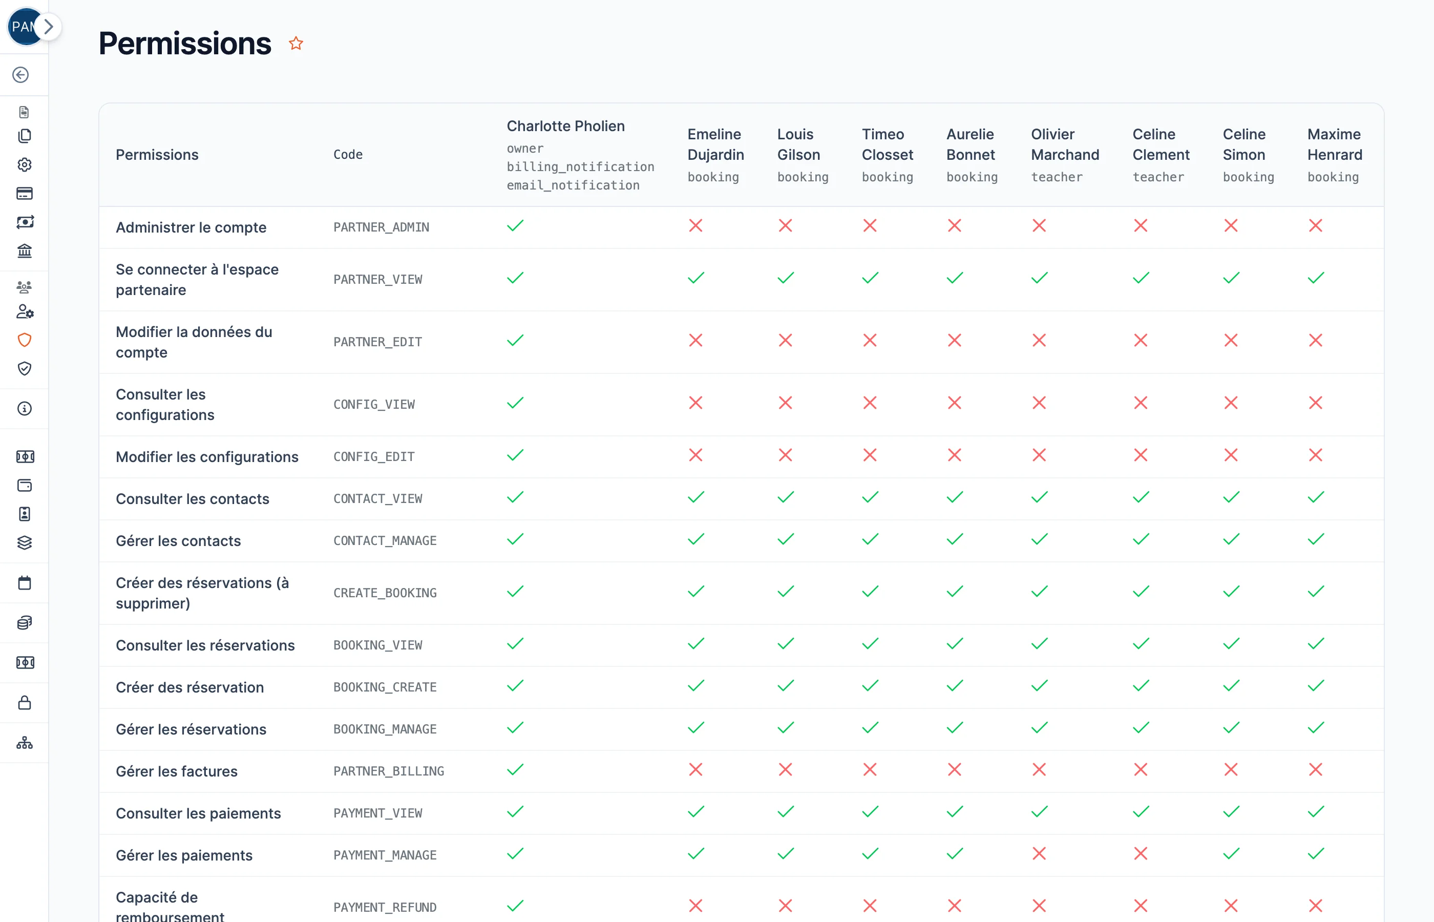This screenshot has height=922, width=1434.
Task: Open the wallet icon in sidebar
Action: (24, 486)
